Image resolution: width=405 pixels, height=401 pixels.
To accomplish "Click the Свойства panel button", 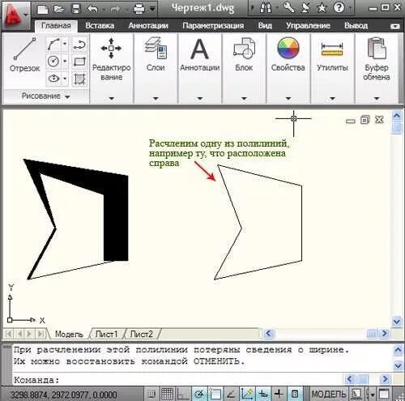I will 288,55.
